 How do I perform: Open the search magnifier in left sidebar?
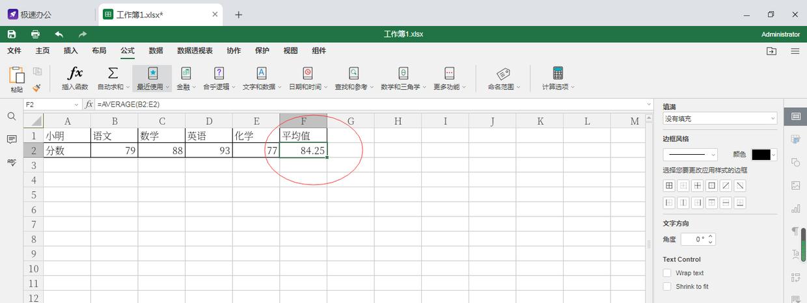[x=12, y=116]
